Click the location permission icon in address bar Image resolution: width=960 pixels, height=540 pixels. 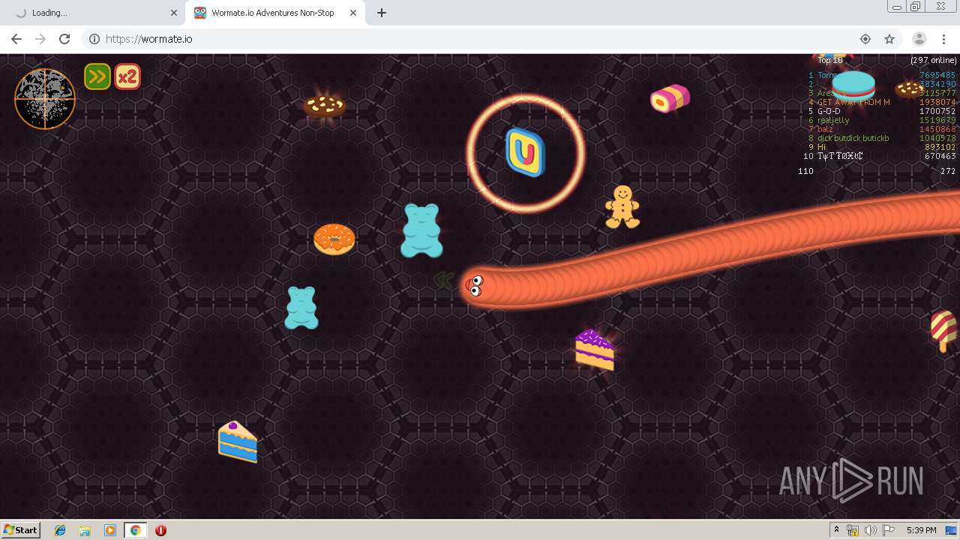click(x=865, y=39)
